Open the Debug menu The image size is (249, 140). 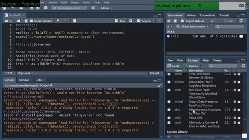(75, 3)
